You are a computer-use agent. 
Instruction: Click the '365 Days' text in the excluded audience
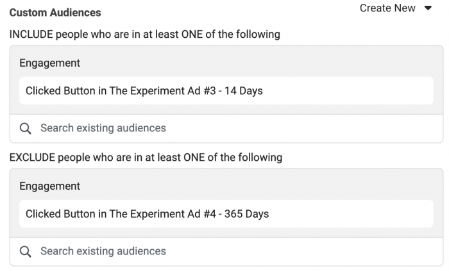point(246,214)
